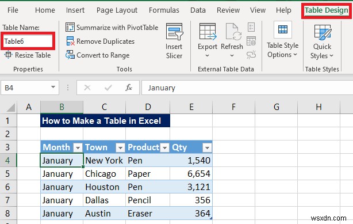Switch to the Formulas tab
The image size is (353, 224).
point(164,10)
